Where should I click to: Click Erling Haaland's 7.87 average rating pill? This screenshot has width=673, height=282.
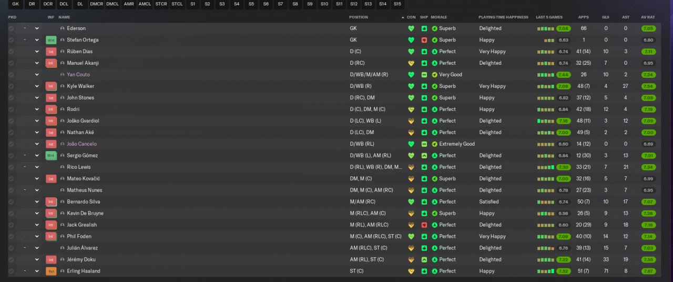tap(648, 271)
